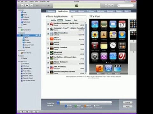Collapse the iPod device tree
The height and width of the screenshot is (114, 153).
pos(20,35)
